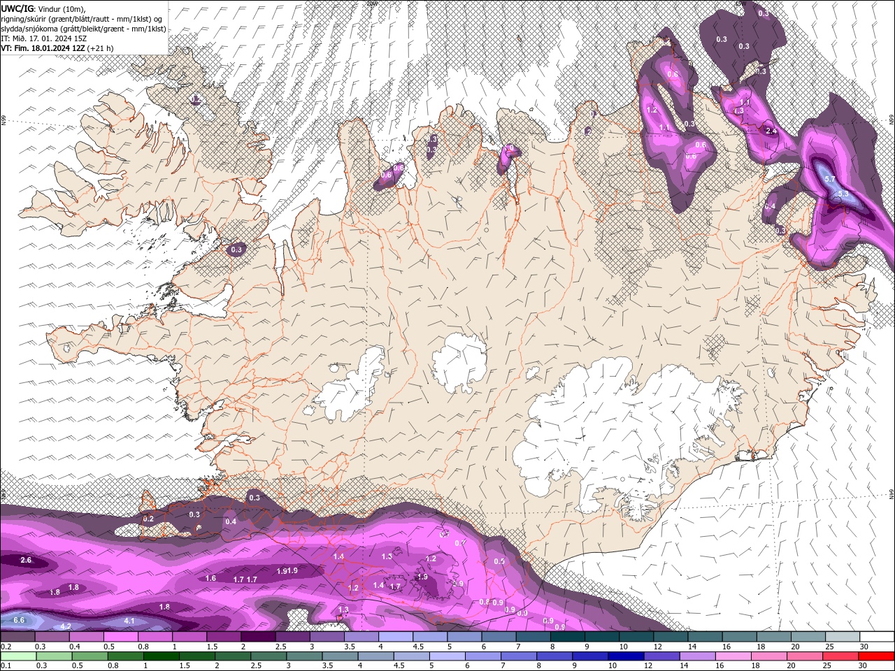Click the 4.2 value in the southwest sea

click(x=66, y=626)
